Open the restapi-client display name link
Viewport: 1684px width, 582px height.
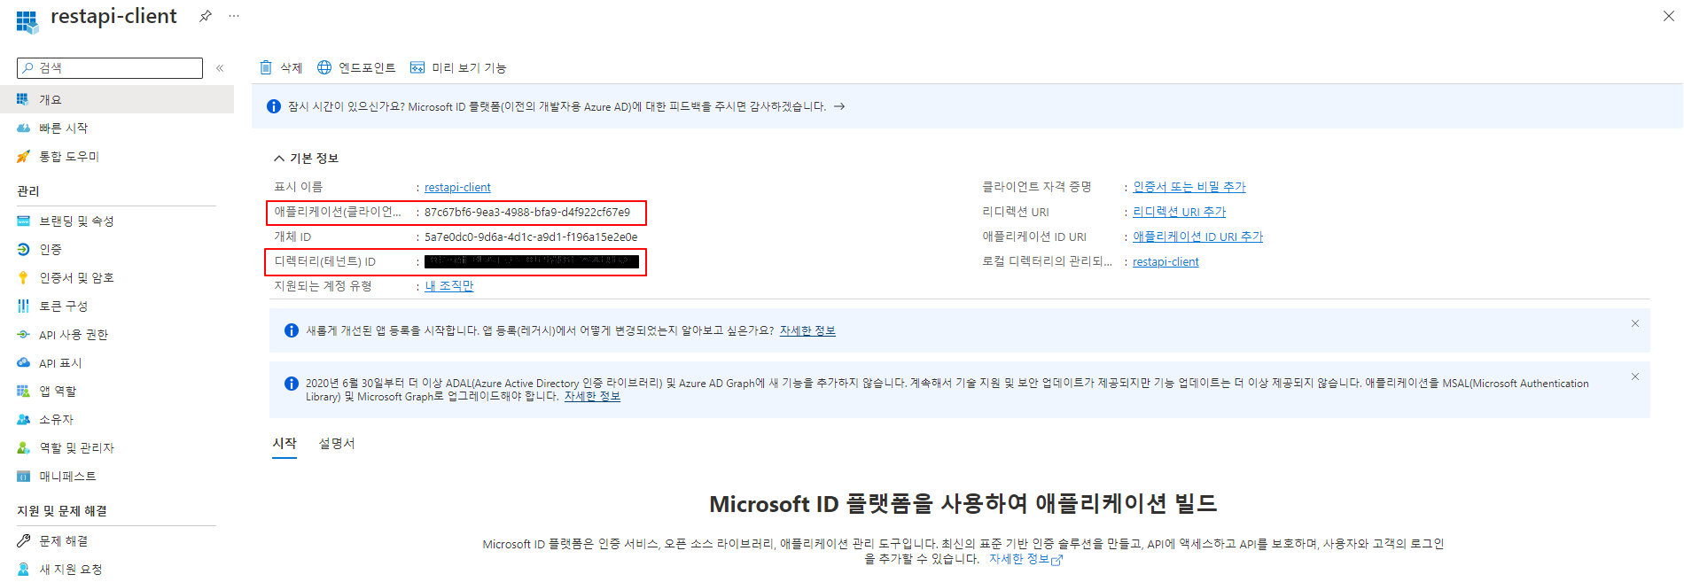[x=457, y=187]
